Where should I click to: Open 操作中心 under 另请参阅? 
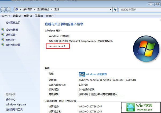tap(10, 99)
